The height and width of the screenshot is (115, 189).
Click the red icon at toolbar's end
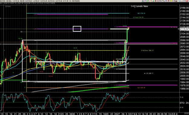187,1
